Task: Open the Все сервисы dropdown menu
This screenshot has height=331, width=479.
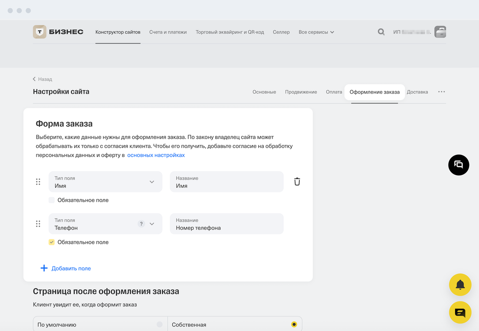Action: [x=316, y=32]
